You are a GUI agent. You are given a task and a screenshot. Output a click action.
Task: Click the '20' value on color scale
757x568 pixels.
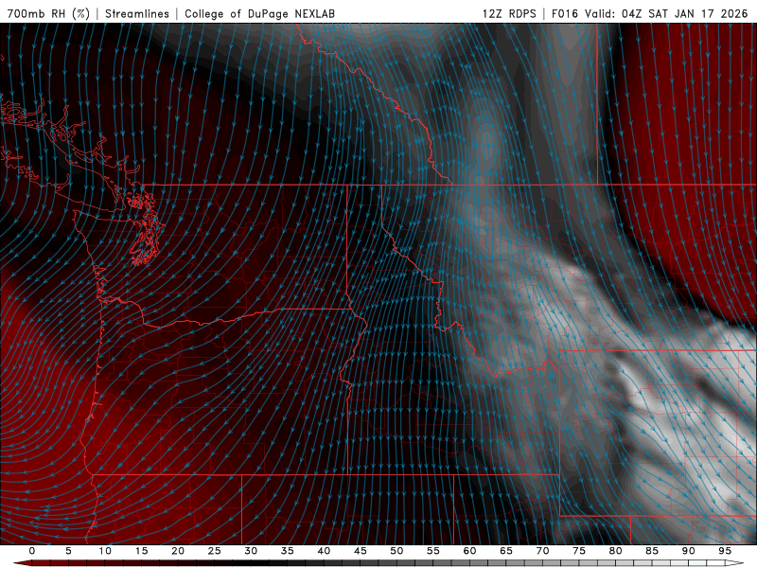(178, 551)
